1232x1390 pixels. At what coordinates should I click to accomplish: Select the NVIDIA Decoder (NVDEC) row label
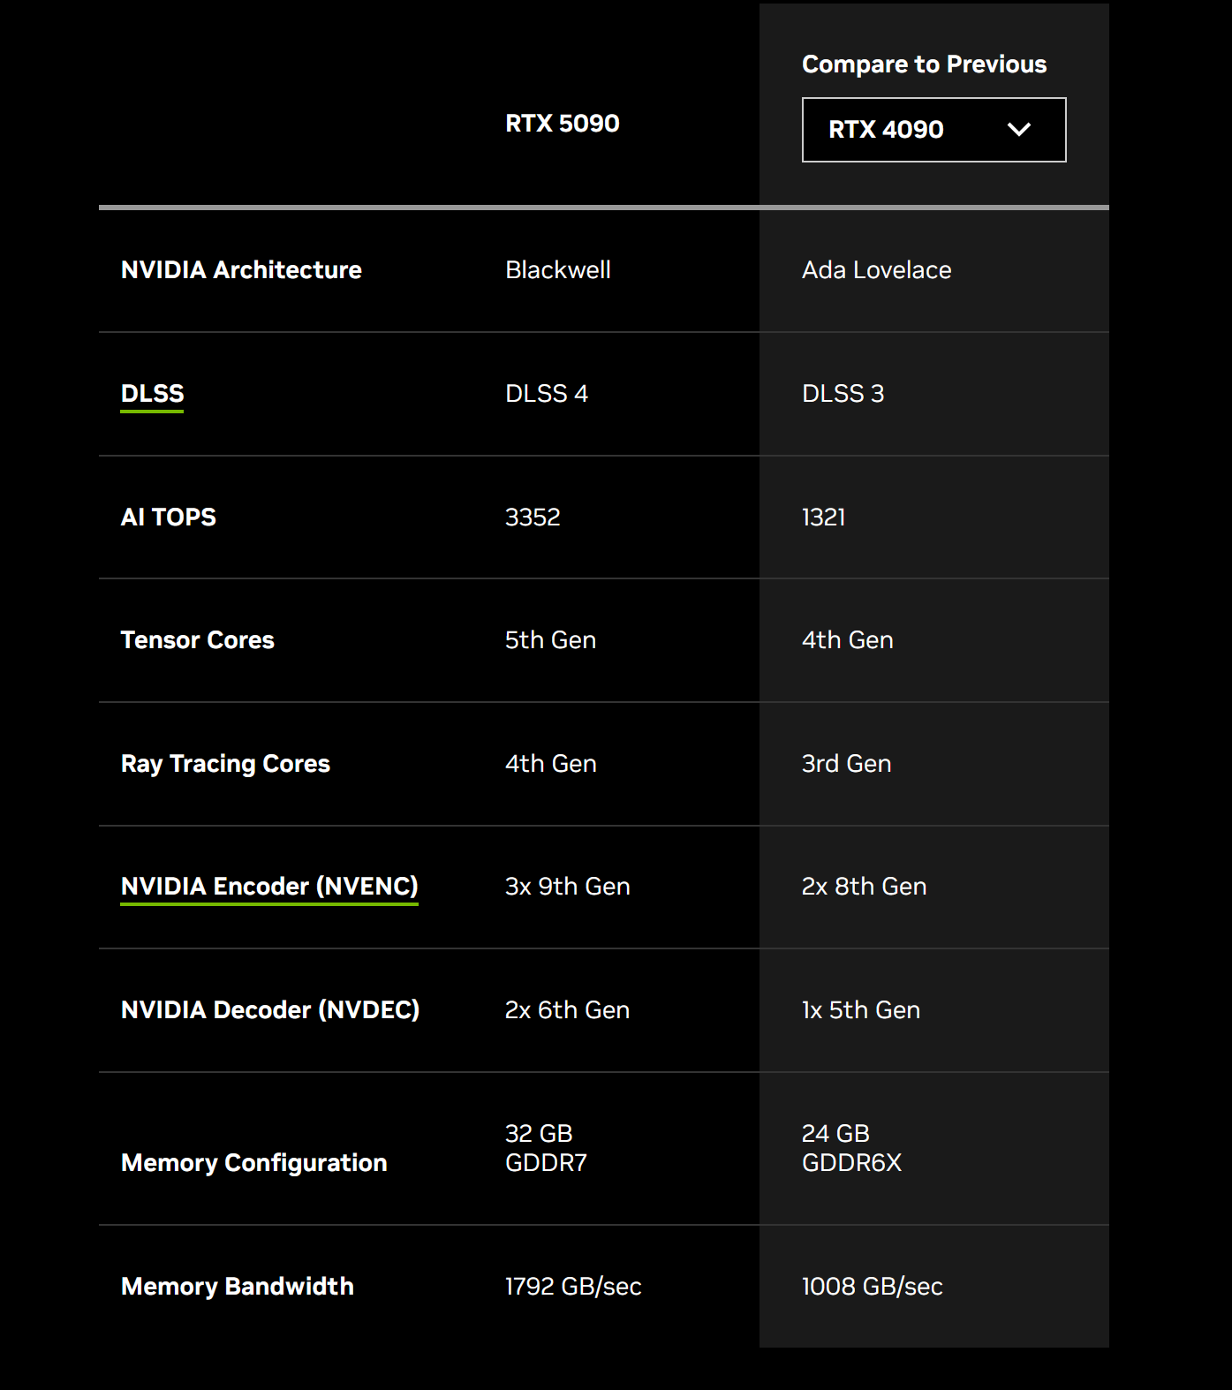(270, 1010)
